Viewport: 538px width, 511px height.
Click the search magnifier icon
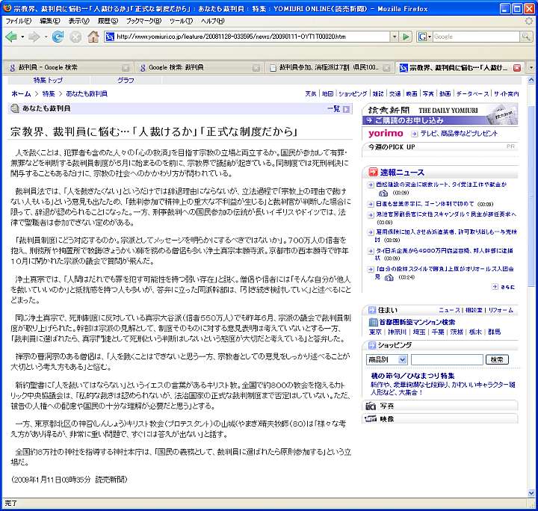coord(525,37)
